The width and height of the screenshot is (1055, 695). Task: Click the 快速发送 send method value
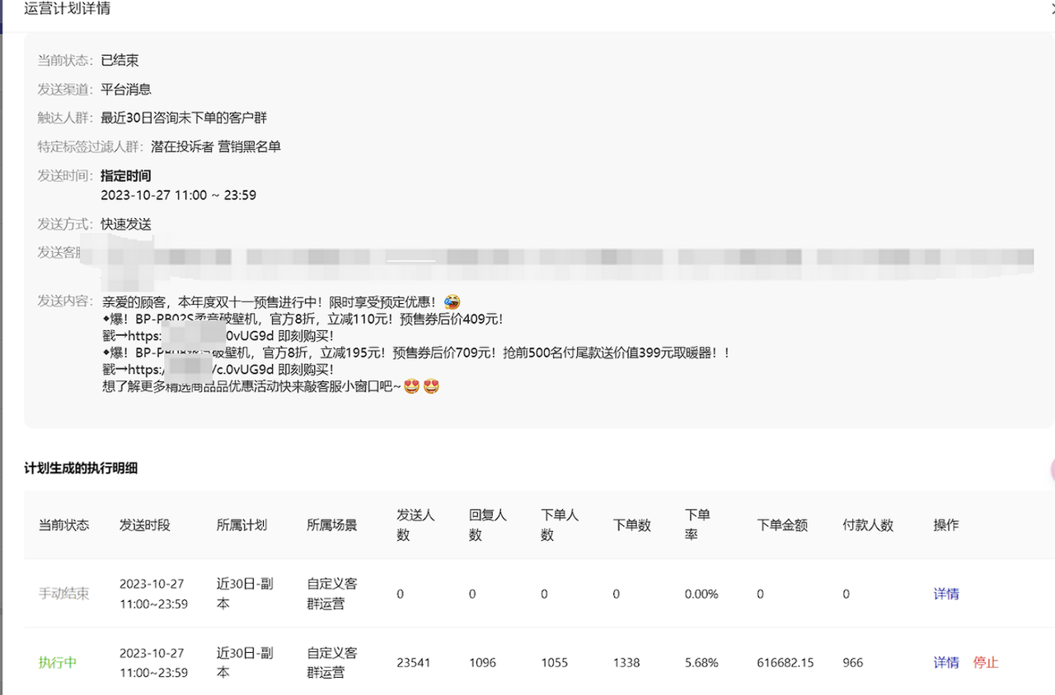point(126,224)
